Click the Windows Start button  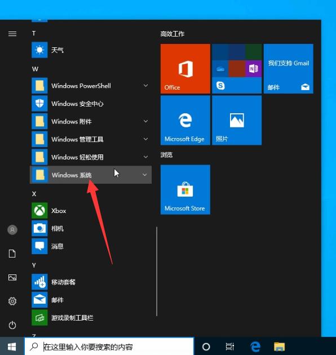point(12,347)
